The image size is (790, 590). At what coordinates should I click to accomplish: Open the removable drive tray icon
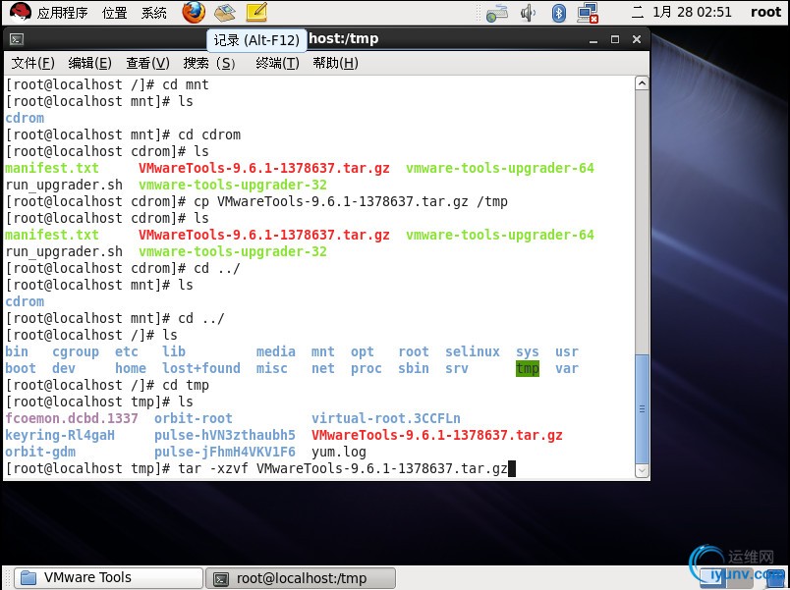click(x=497, y=13)
